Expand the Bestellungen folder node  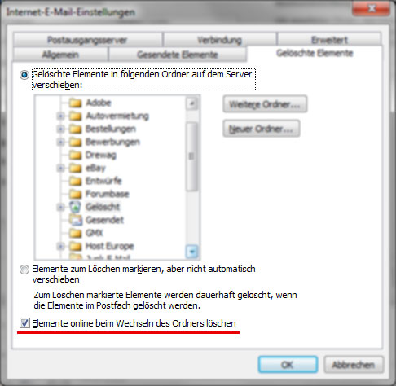coord(61,129)
